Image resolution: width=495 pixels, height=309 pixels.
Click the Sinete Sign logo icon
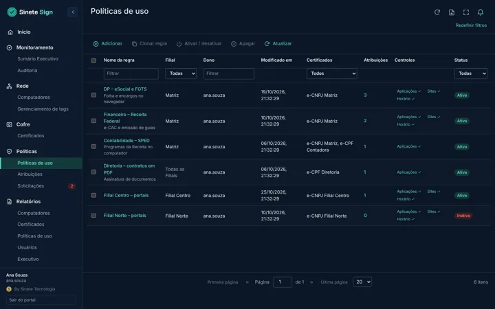coord(12,12)
